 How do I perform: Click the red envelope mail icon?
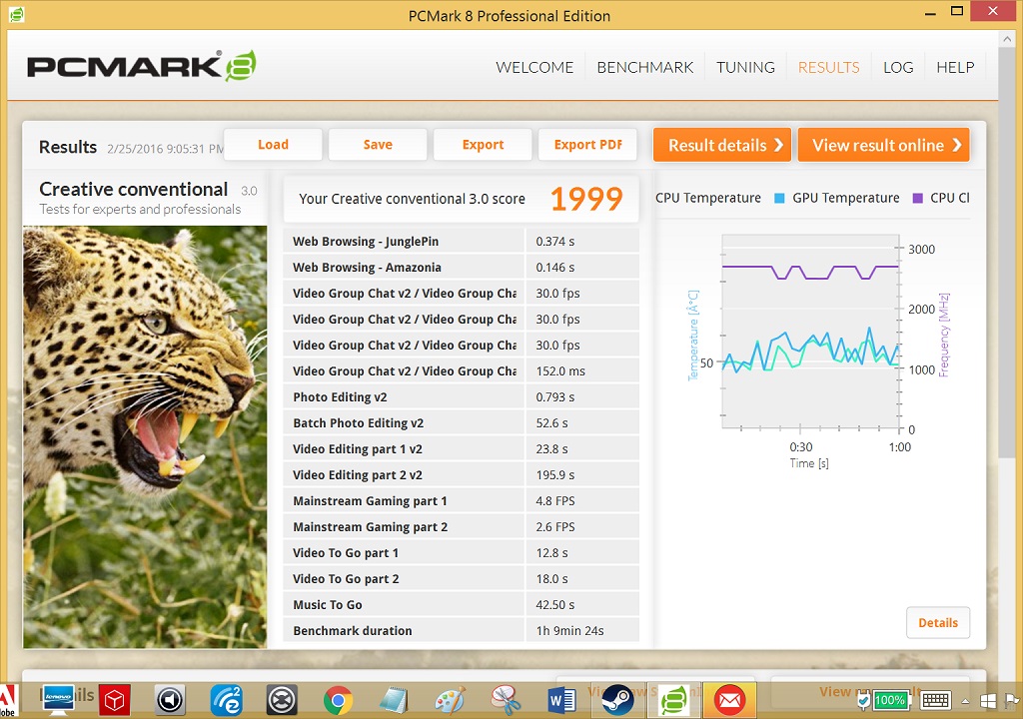coord(730,700)
